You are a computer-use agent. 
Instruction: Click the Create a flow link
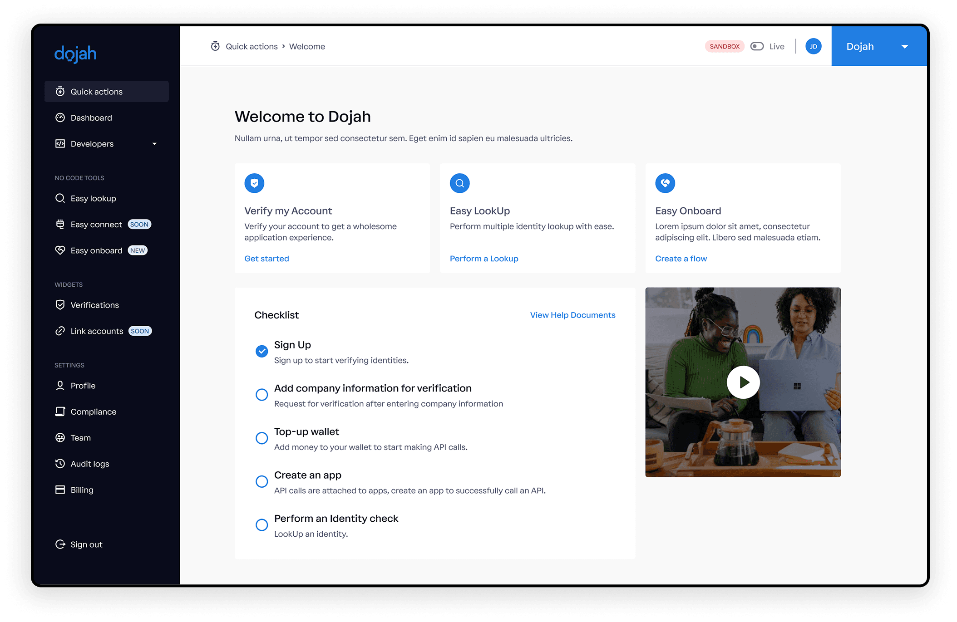pyautogui.click(x=681, y=259)
